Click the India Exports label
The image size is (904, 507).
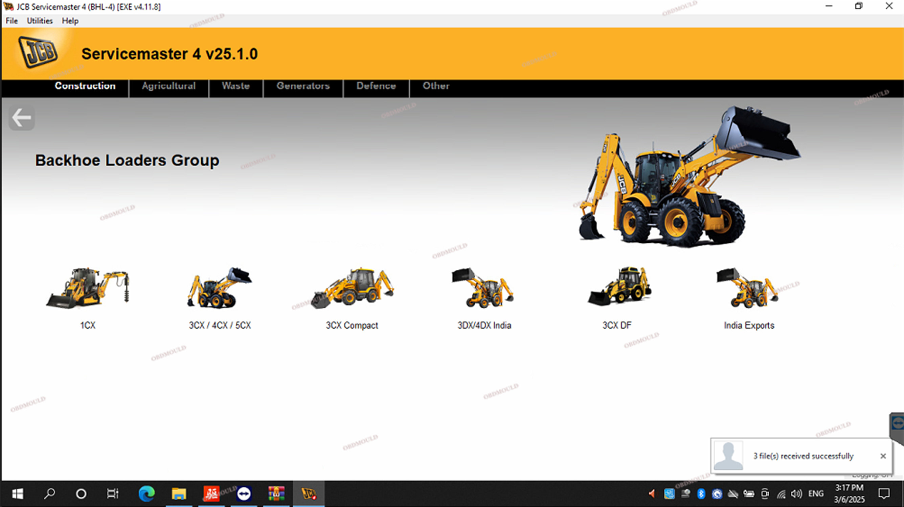(x=749, y=325)
